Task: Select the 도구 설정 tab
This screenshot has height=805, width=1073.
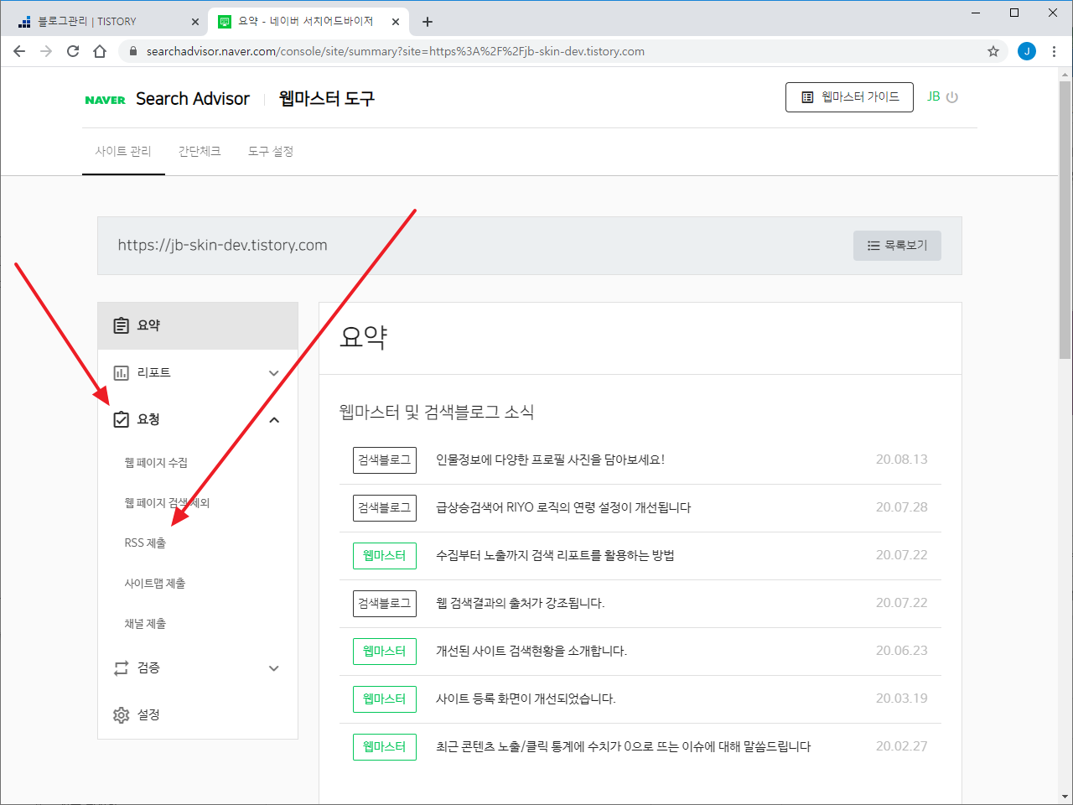Action: [271, 152]
